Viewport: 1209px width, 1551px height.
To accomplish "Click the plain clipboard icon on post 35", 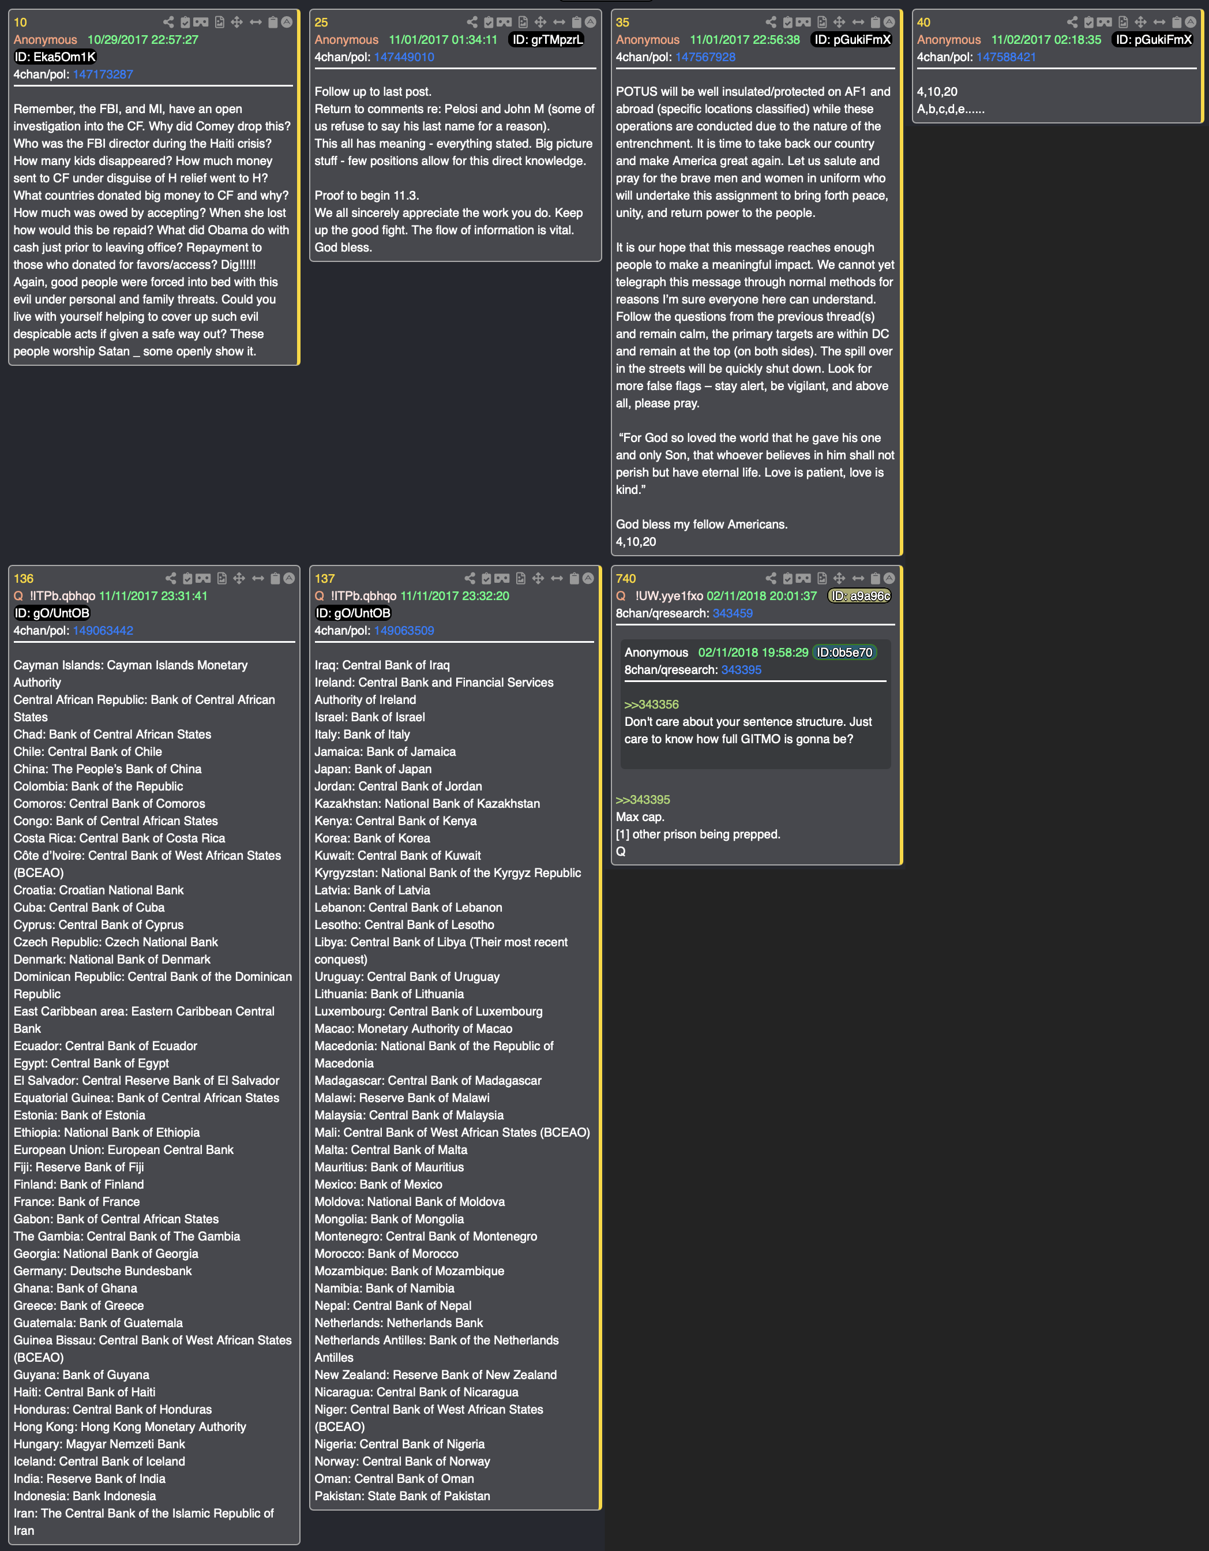I will 876,22.
